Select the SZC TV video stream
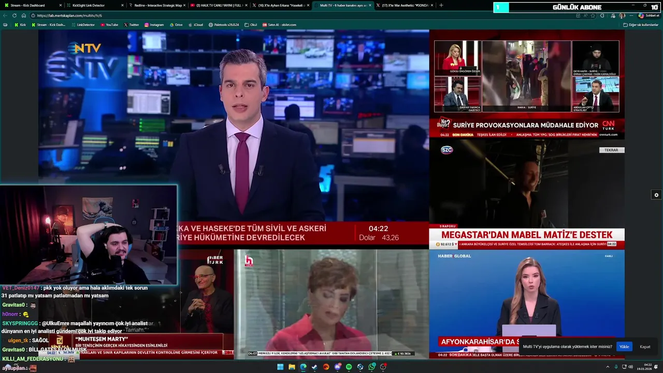The image size is (663, 373). 527,194
